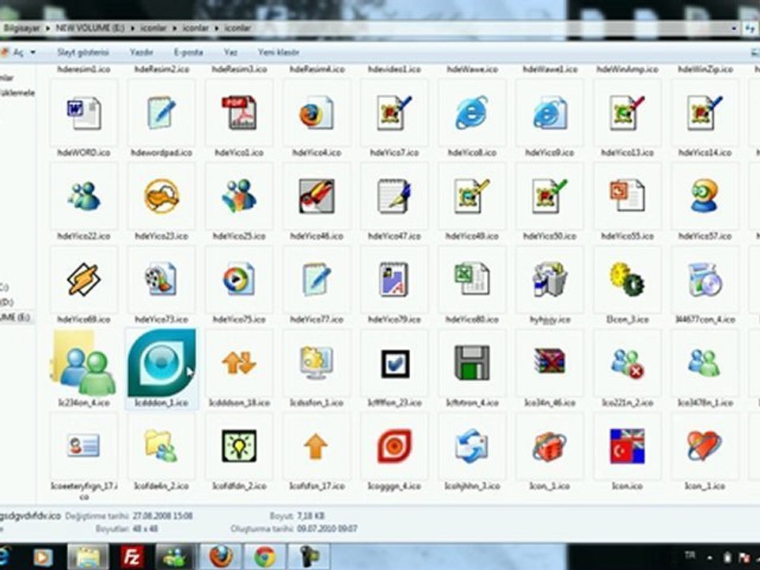The width and height of the screenshot is (760, 570).
Task: Expand the address bar history dropdown arrow
Action: 734,28
